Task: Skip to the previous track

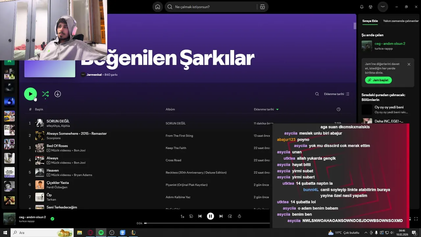Action: pos(200,216)
